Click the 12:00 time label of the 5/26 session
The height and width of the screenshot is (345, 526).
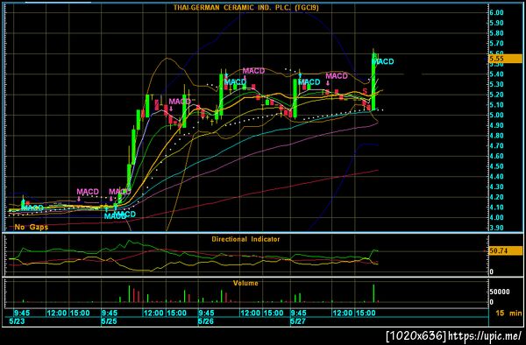tap(251, 313)
